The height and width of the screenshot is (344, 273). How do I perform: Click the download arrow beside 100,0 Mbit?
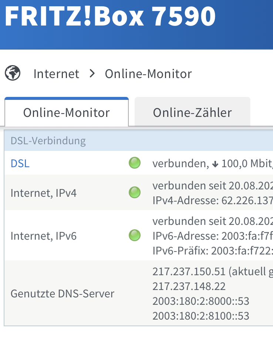215,164
